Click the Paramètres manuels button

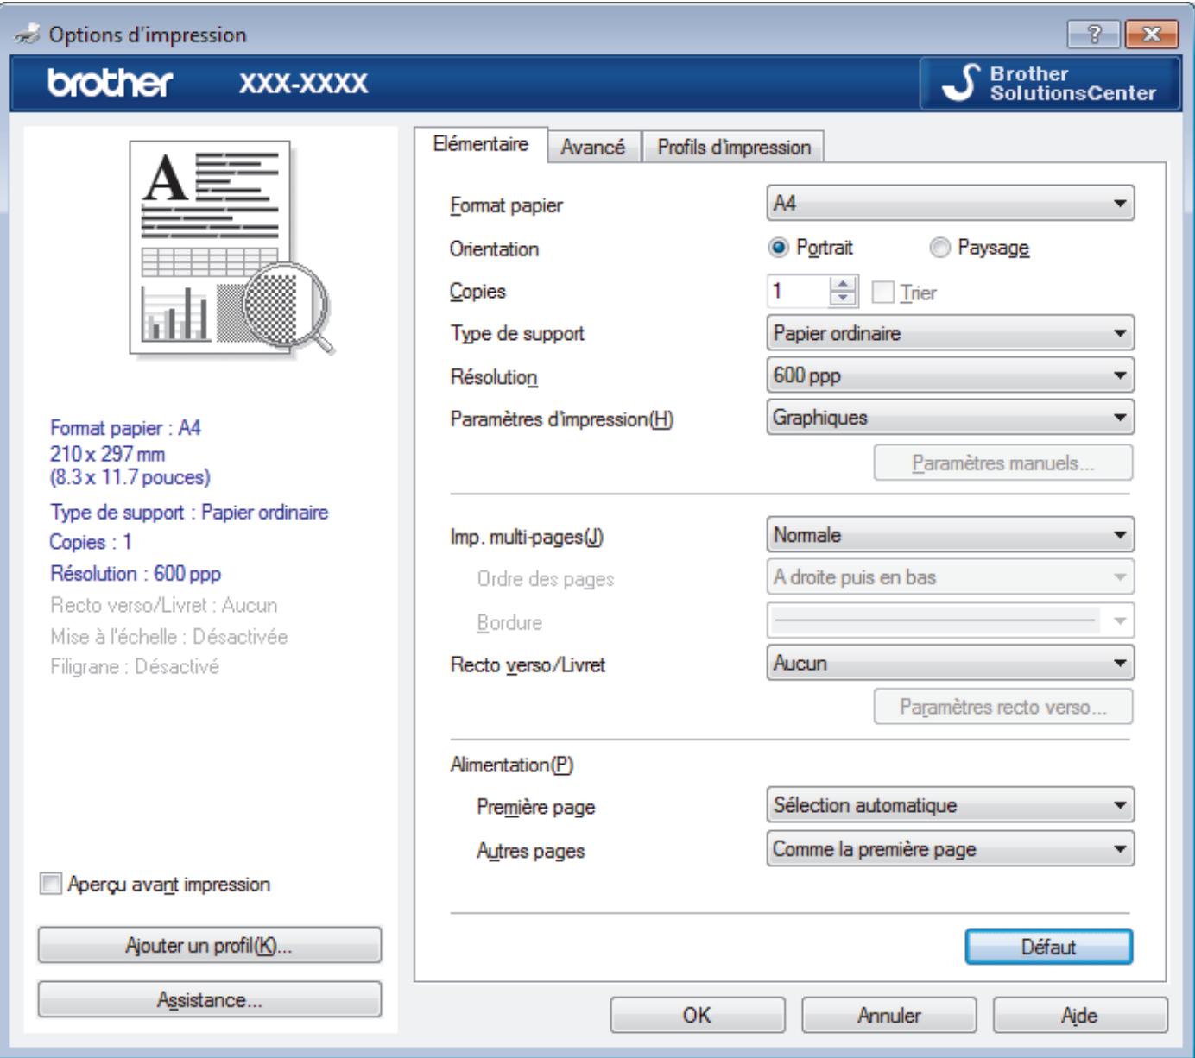tap(1003, 463)
